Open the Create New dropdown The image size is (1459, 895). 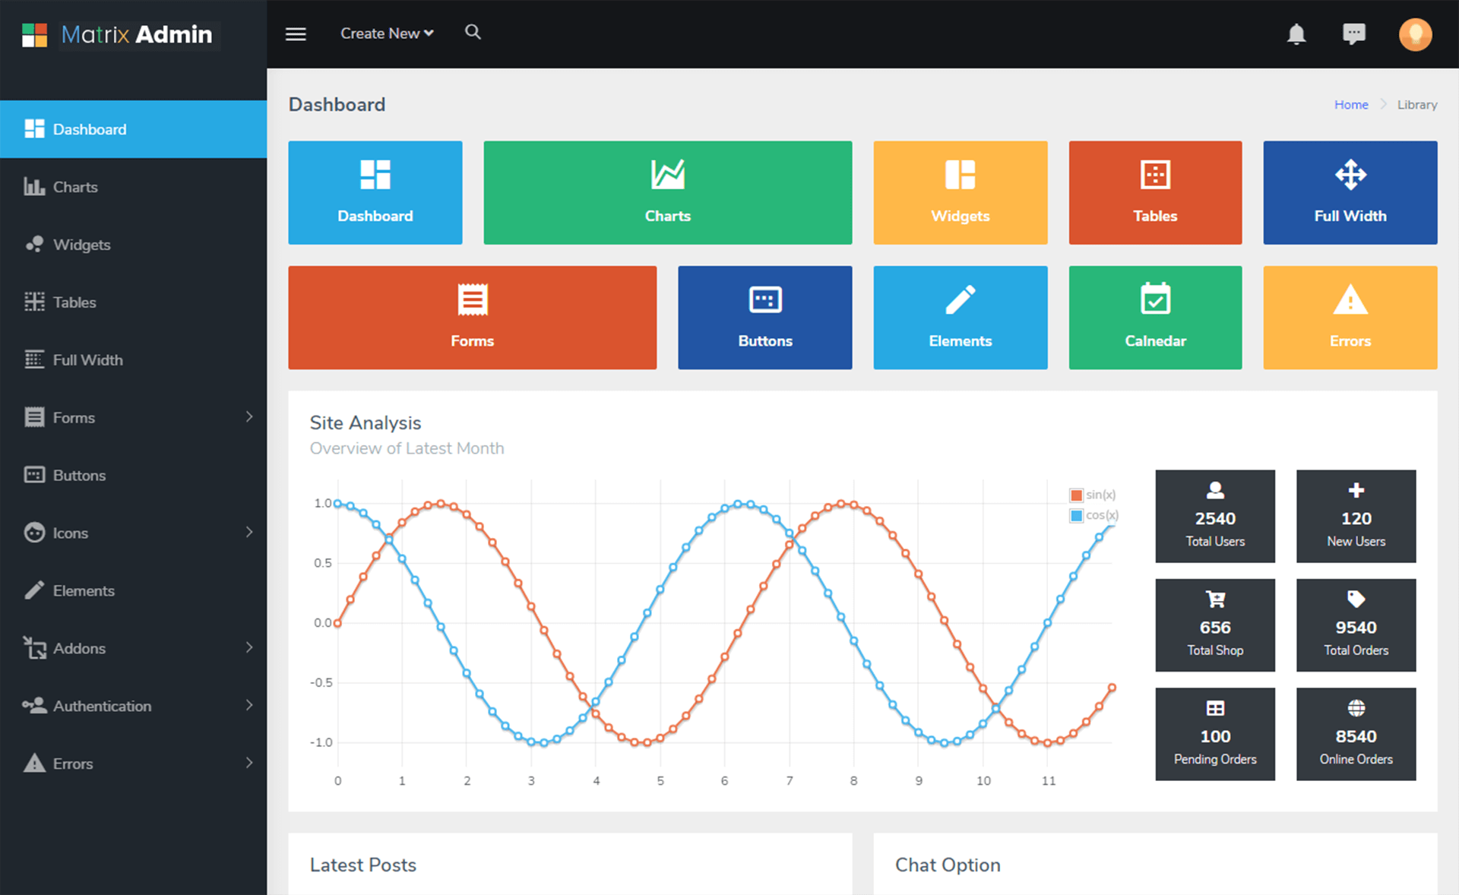[x=386, y=33]
